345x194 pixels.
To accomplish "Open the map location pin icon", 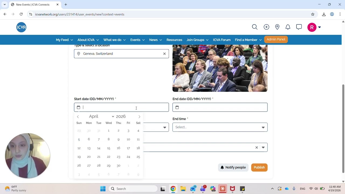I will point(277,27).
